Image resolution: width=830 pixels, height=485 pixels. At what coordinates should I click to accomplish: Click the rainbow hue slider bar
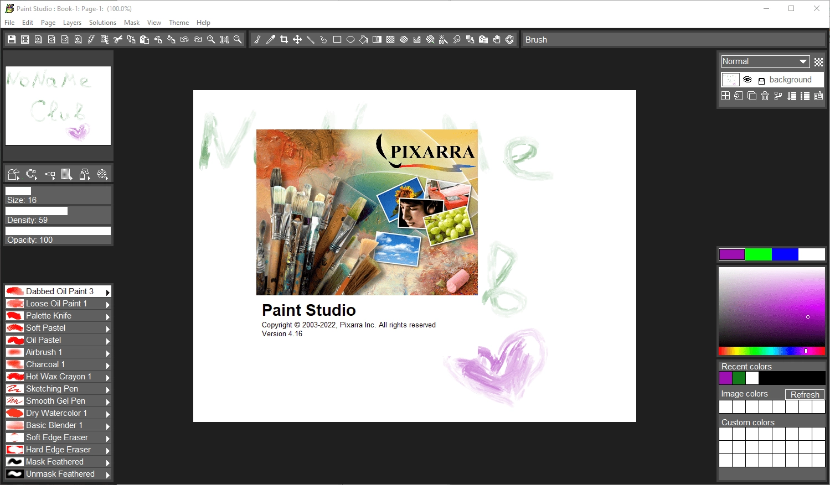(771, 351)
